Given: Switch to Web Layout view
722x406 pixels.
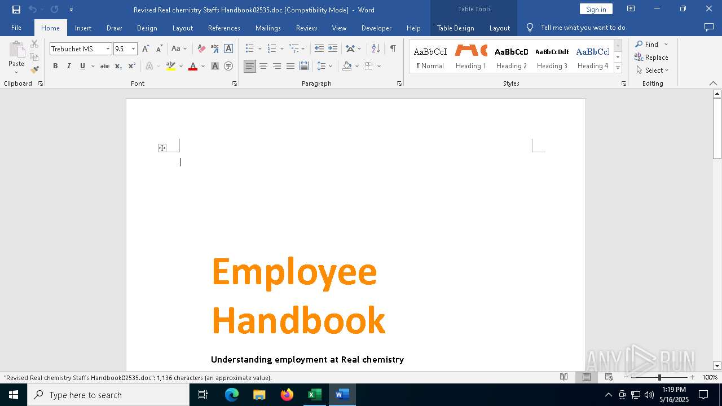Looking at the screenshot, I should coord(609,377).
